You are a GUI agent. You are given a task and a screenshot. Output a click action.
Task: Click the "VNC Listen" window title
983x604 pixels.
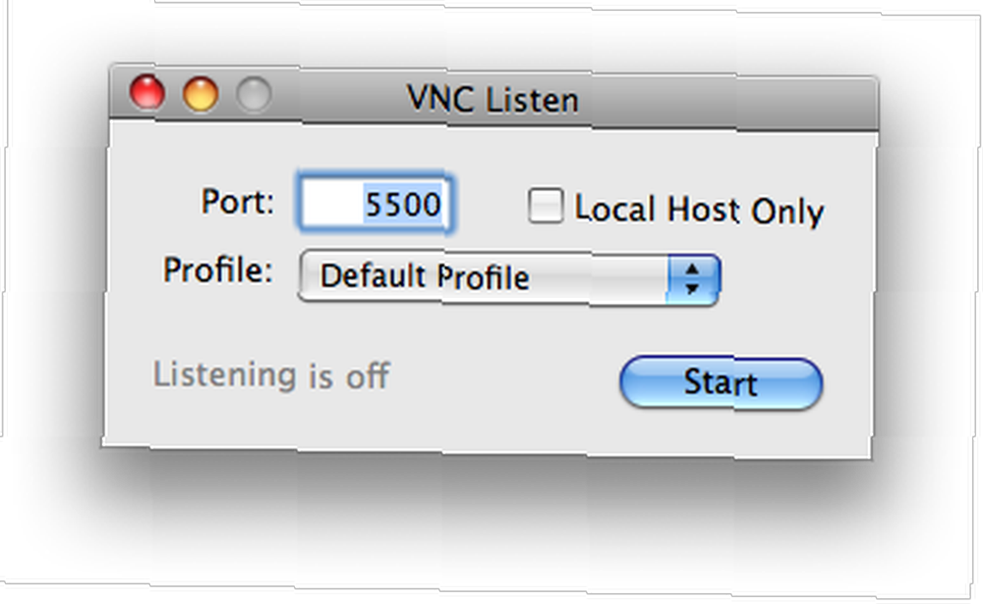492,99
